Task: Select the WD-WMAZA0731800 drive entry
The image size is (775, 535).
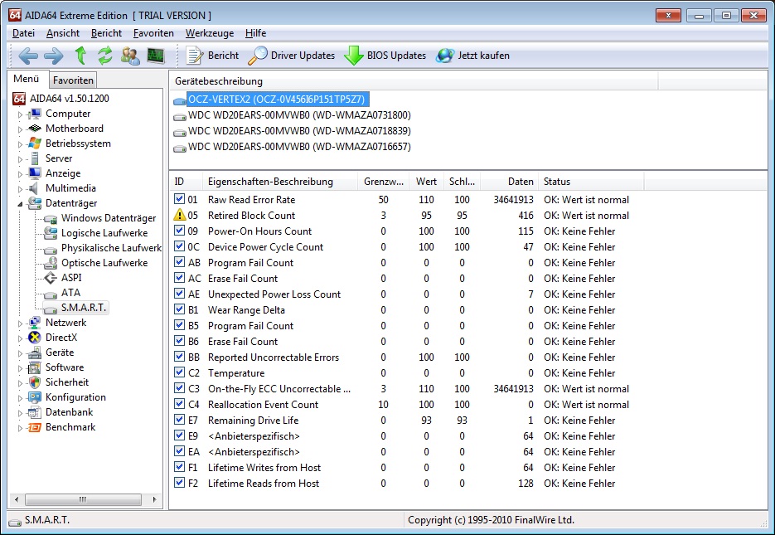Action: coord(299,115)
